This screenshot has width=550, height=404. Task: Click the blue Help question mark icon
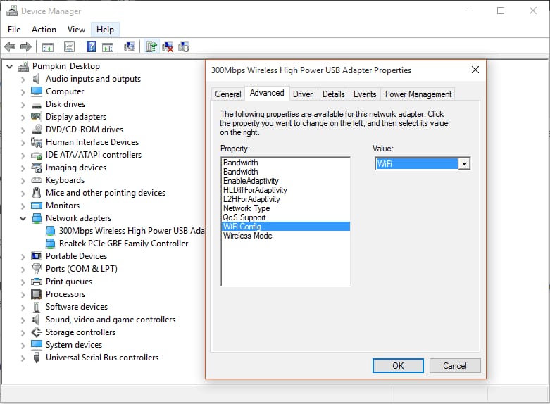91,46
